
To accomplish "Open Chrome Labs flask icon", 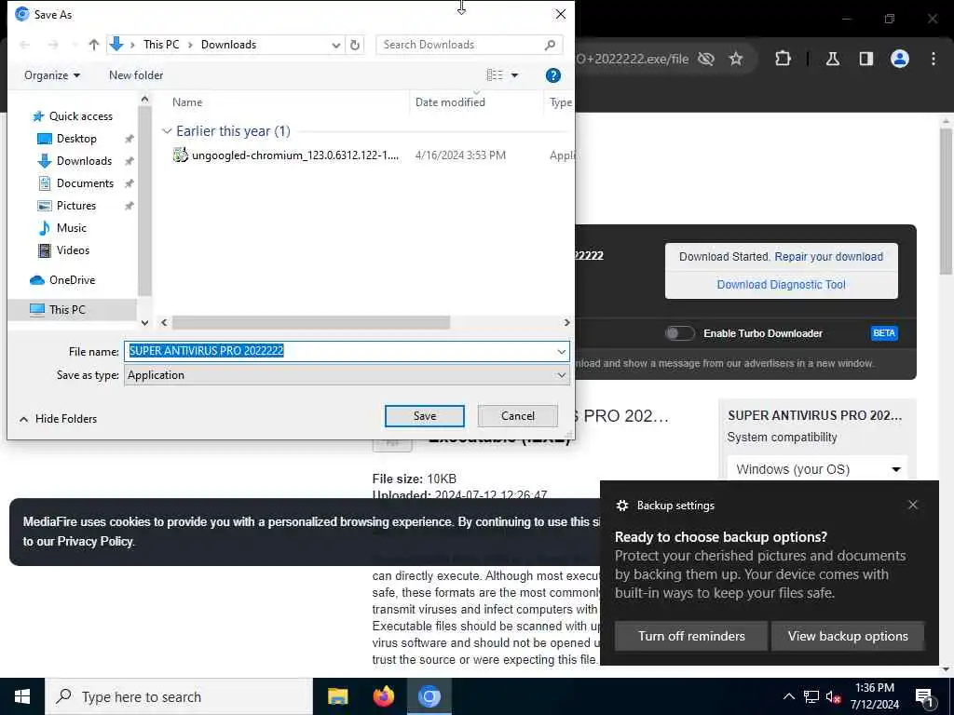I will tap(833, 59).
